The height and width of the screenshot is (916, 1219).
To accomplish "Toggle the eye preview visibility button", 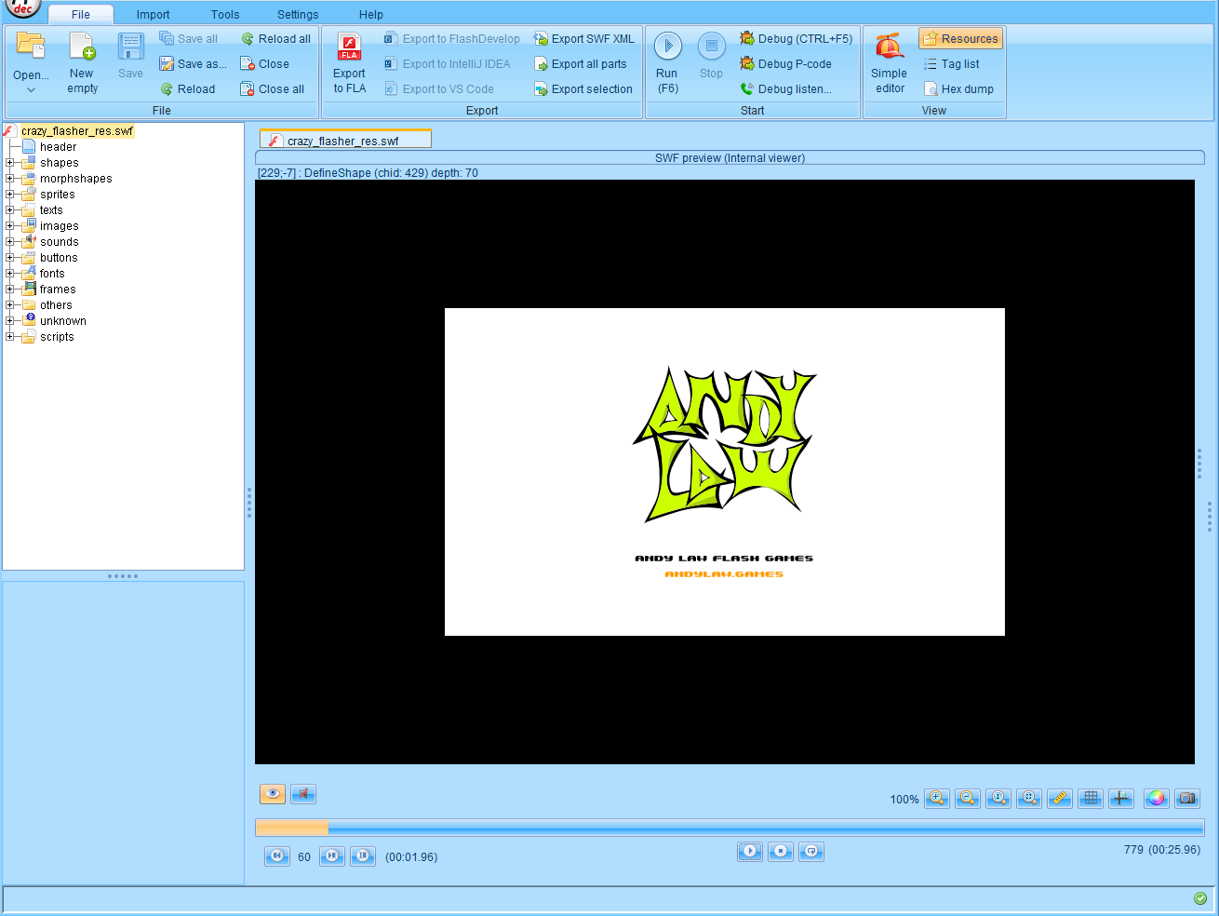I will 273,794.
